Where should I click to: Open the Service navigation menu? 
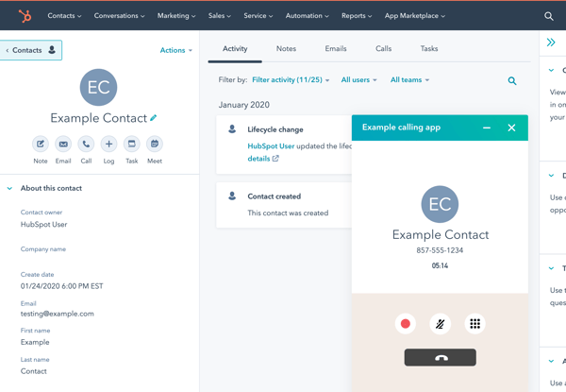click(258, 16)
